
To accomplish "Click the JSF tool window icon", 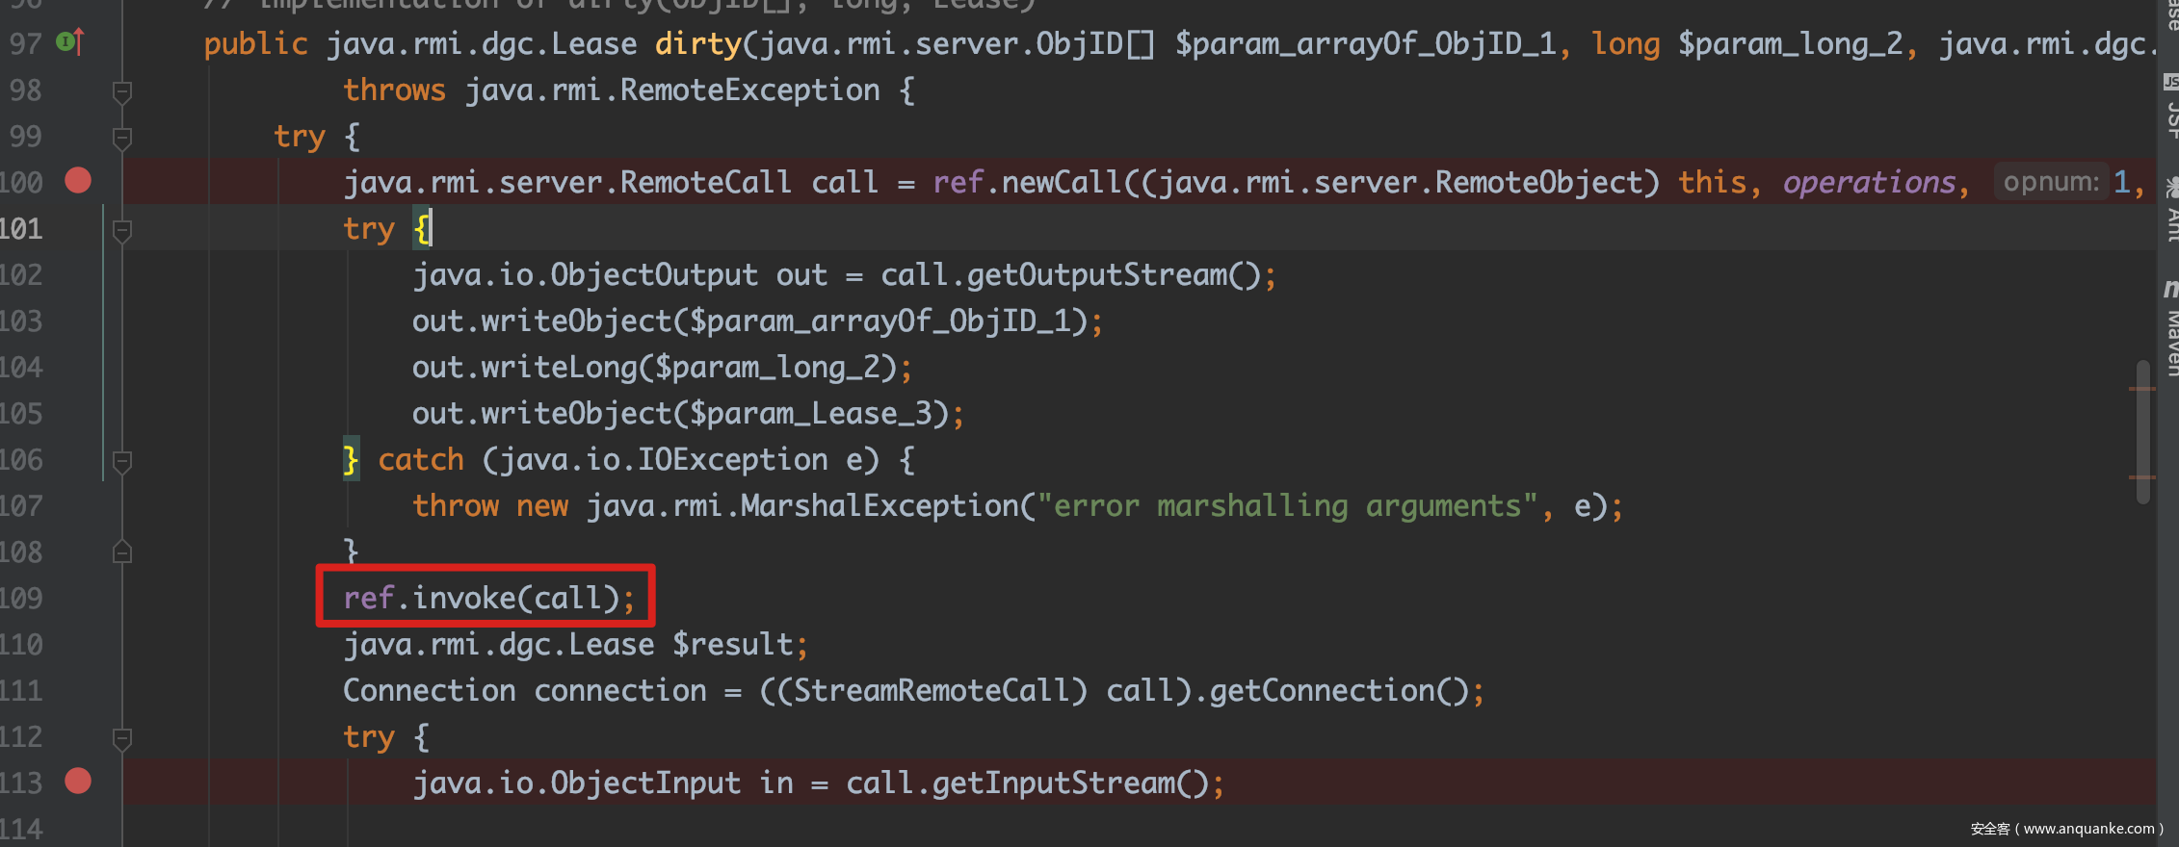I will (2171, 83).
